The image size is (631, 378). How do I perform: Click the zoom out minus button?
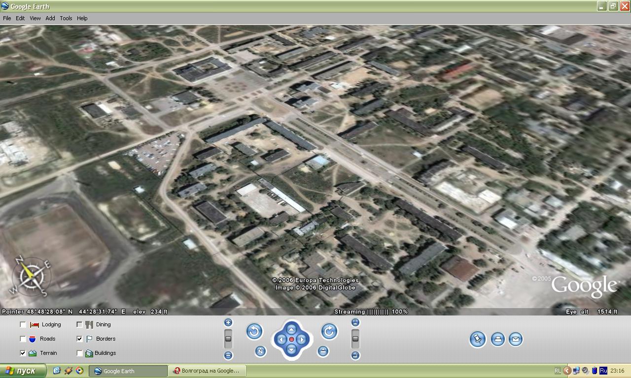[x=228, y=355]
